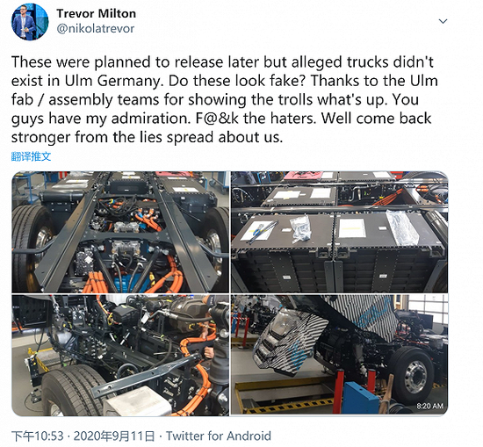Open Trevor Milton's profile avatar
Image resolution: width=483 pixels, height=447 pixels.
point(30,23)
